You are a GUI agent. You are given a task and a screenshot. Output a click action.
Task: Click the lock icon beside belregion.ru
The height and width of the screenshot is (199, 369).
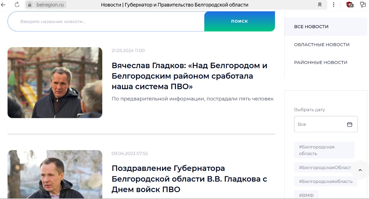pos(29,5)
